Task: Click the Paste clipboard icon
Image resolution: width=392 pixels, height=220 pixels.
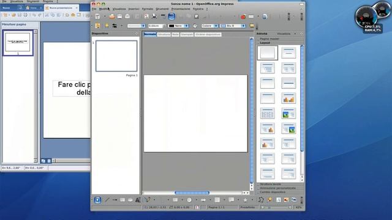Action: pyautogui.click(x=197, y=16)
